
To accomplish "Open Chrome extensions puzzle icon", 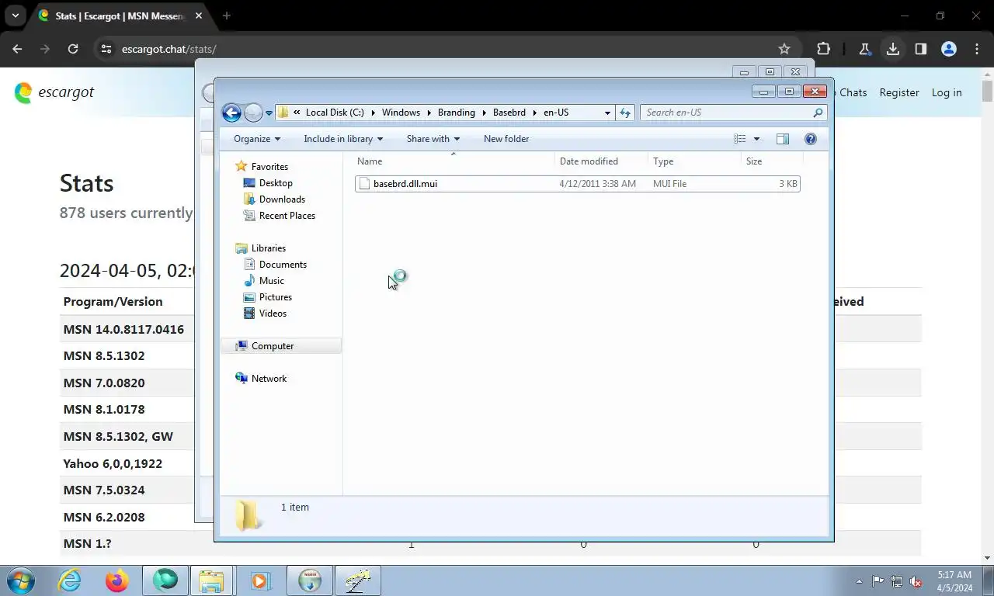I will [x=823, y=49].
